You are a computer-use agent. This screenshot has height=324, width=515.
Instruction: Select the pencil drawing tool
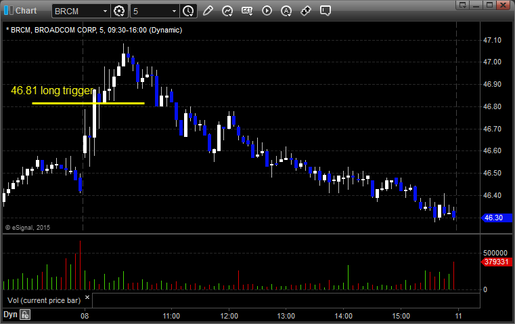pyautogui.click(x=208, y=11)
